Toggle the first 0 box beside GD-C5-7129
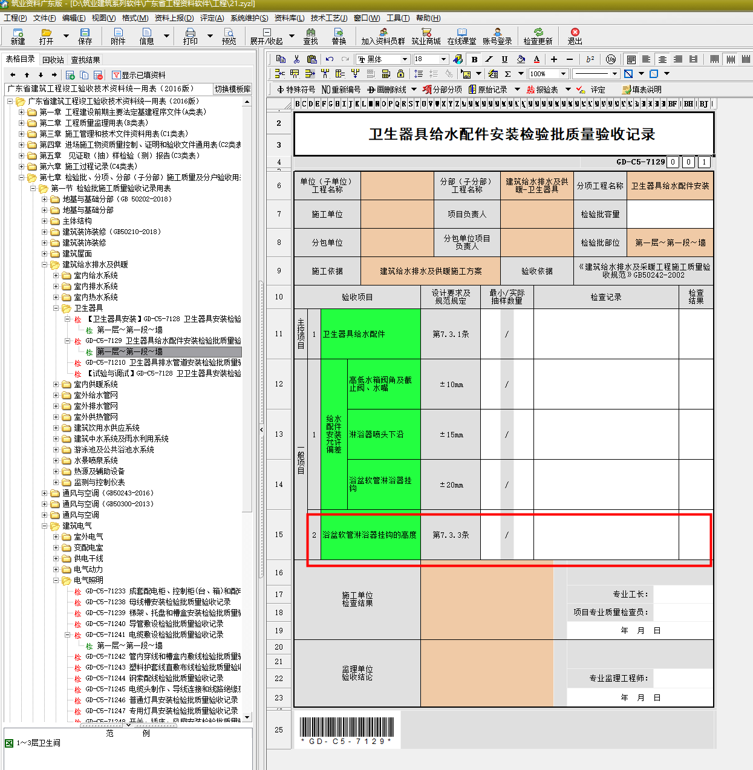The height and width of the screenshot is (770, 753). 673,162
